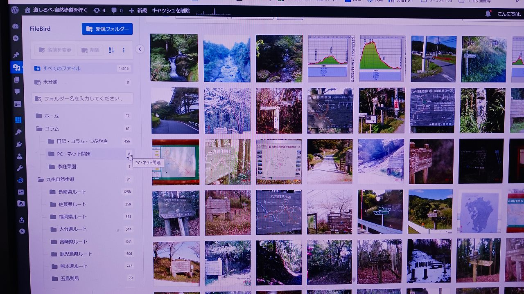Click 新規フォルダー to create a folder
524x294 pixels.
tap(107, 29)
